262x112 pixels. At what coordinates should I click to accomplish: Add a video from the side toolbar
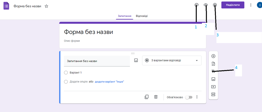click(x=214, y=87)
